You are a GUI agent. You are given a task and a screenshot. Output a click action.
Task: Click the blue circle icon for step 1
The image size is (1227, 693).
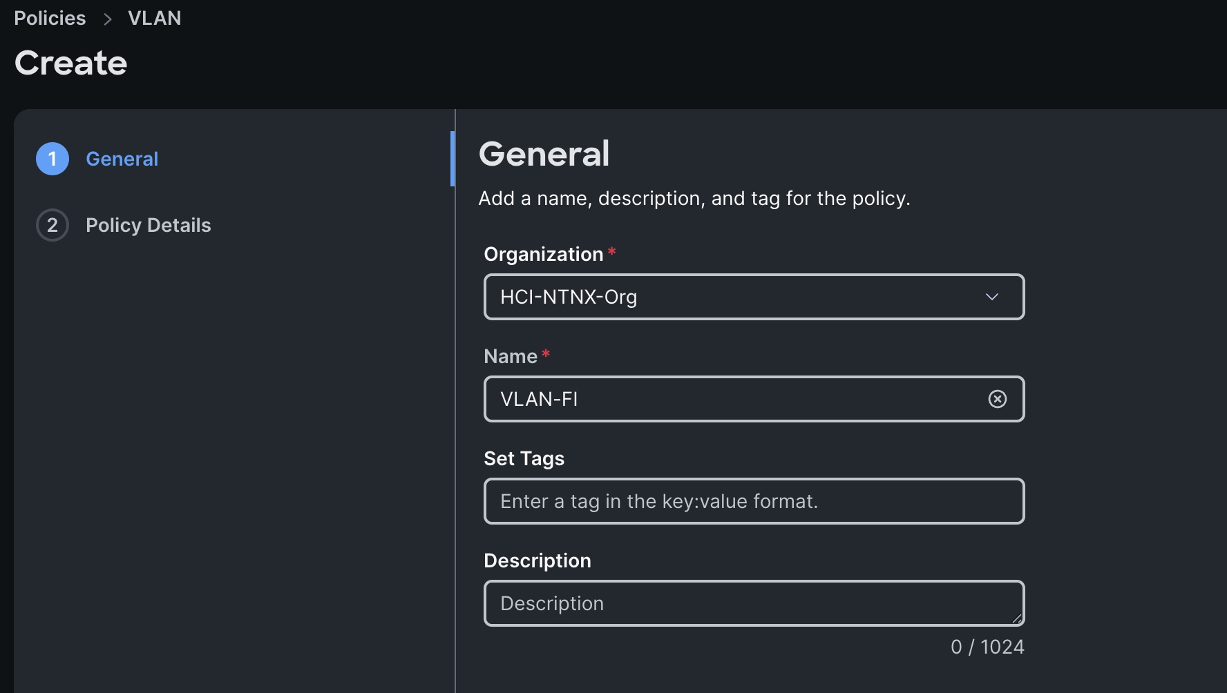tap(52, 159)
